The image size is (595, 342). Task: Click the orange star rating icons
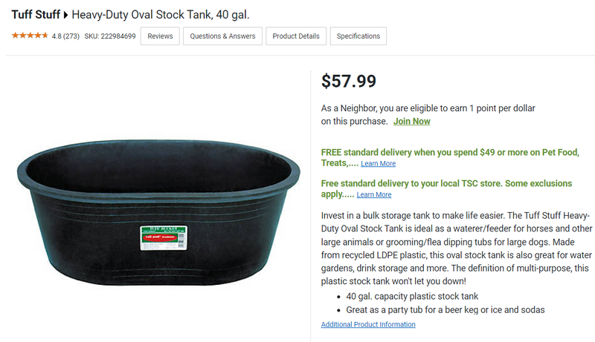click(30, 36)
